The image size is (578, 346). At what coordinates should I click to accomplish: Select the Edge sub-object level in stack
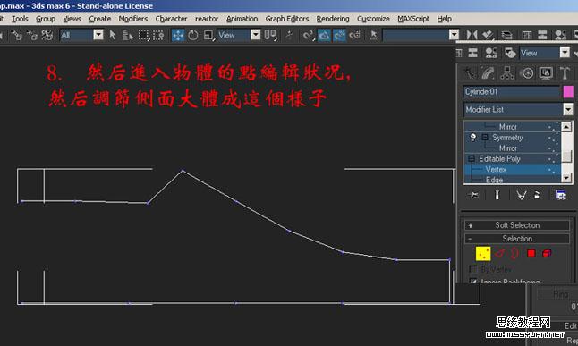click(x=494, y=180)
